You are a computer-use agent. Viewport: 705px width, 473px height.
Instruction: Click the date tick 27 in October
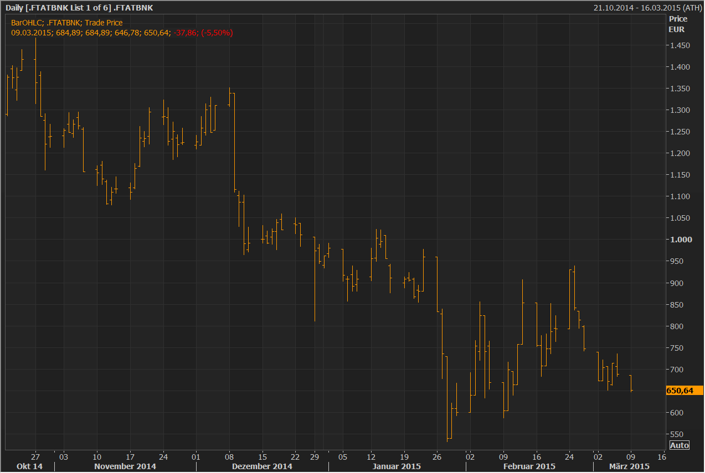coord(35,458)
